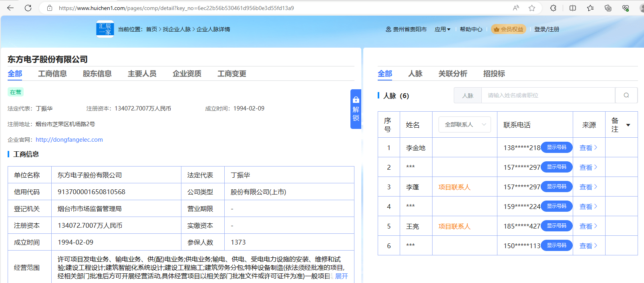The height and width of the screenshot is (283, 644).
Task: Open the right panel 人脉 tab
Action: click(415, 74)
